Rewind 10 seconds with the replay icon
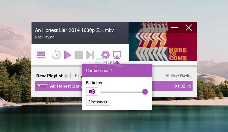 point(56,55)
